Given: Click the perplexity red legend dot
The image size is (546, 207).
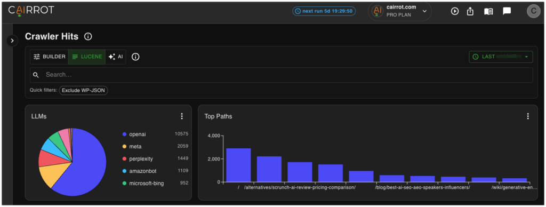Looking at the screenshot, I should point(124,158).
